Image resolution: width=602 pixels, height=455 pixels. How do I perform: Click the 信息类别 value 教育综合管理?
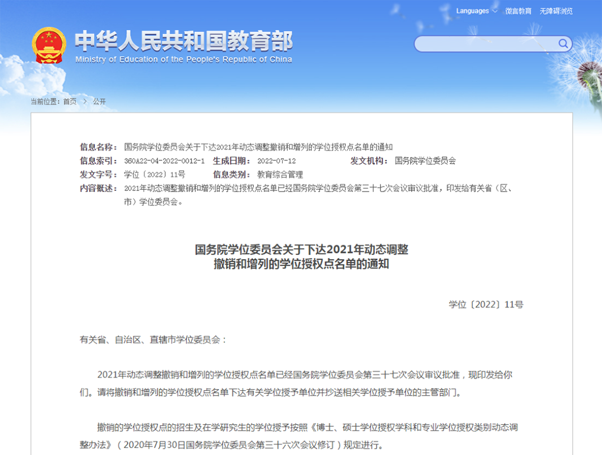click(280, 175)
